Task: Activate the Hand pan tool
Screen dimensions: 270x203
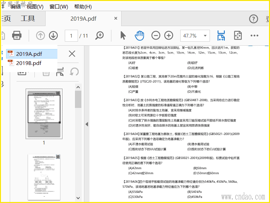Action: click(x=139, y=36)
